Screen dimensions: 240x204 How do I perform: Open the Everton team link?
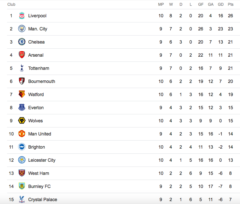(x=36, y=108)
